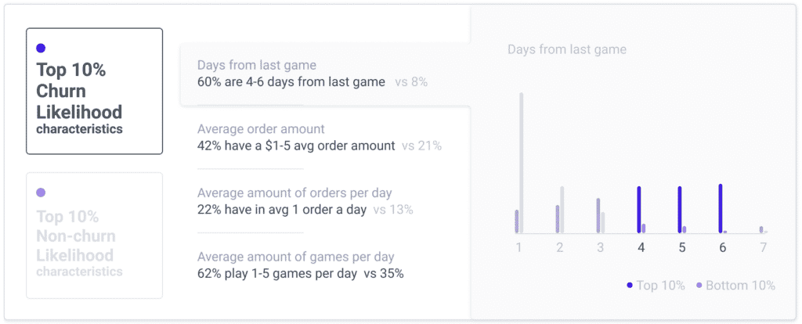Click the Days from last game chart title
Viewport: 802px width, 324px height.
click(x=567, y=49)
